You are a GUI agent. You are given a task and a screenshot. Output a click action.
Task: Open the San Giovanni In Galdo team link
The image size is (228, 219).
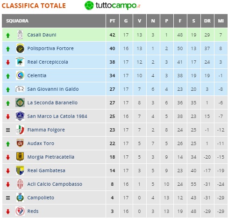click(x=53, y=89)
